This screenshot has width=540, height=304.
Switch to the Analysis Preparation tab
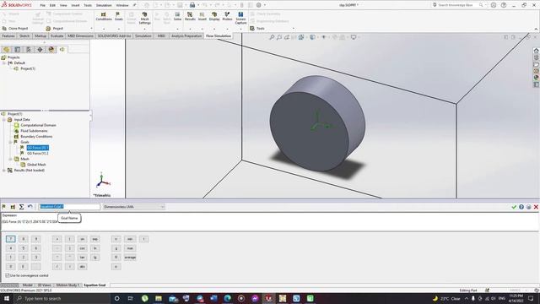[x=186, y=35]
